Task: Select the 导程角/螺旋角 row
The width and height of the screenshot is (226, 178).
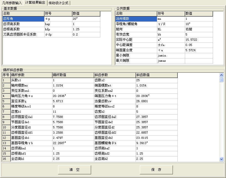Action: tap(164, 24)
